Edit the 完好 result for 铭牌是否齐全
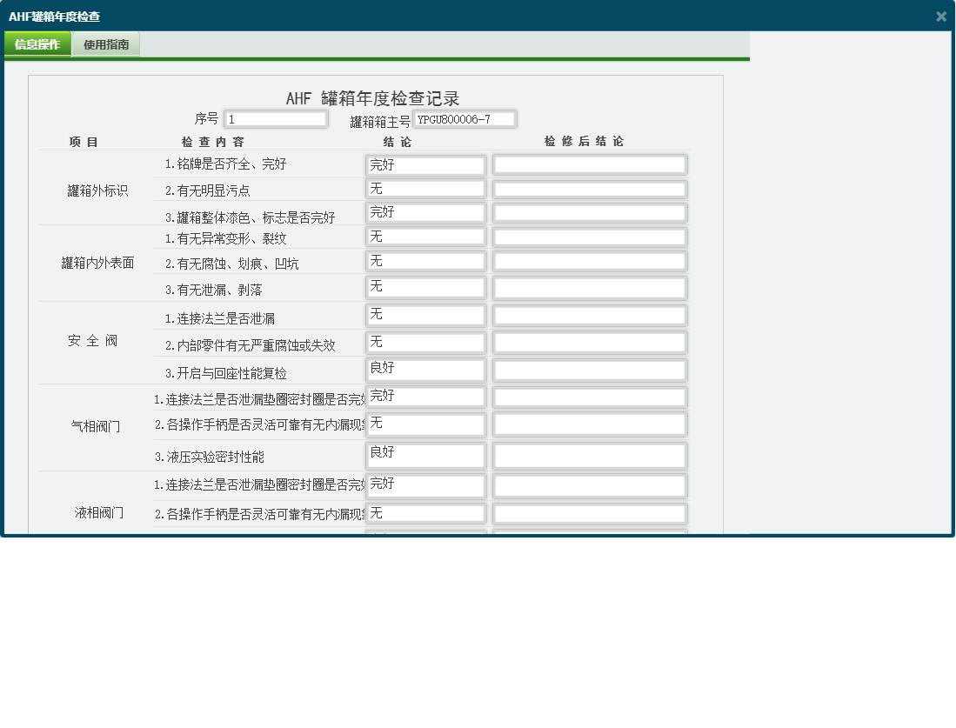This screenshot has width=956, height=728. click(425, 164)
